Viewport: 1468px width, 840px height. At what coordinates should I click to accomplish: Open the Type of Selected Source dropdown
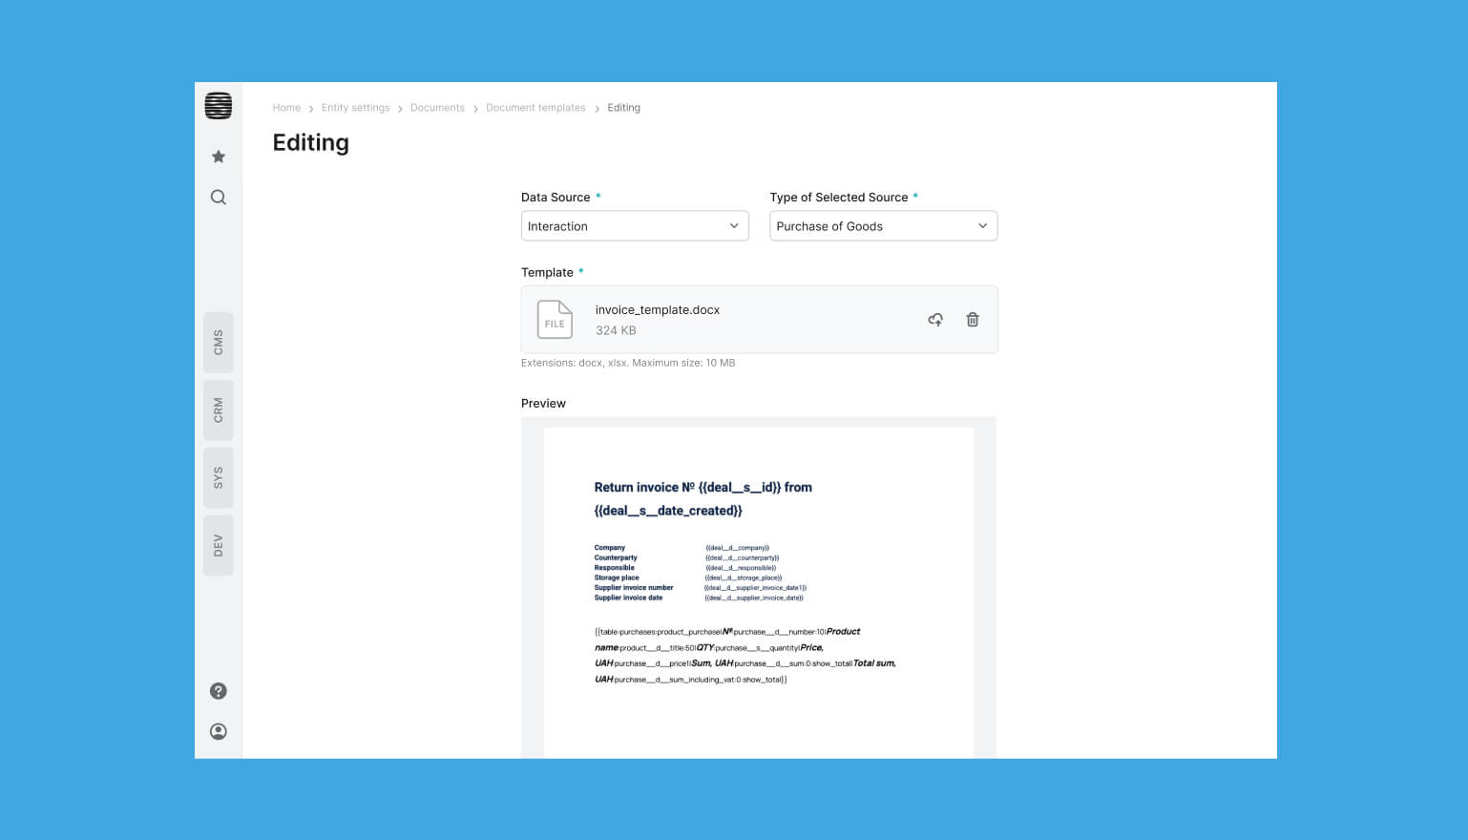(883, 226)
